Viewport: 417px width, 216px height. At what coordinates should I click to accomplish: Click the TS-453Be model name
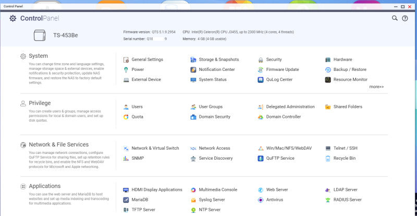[66, 35]
